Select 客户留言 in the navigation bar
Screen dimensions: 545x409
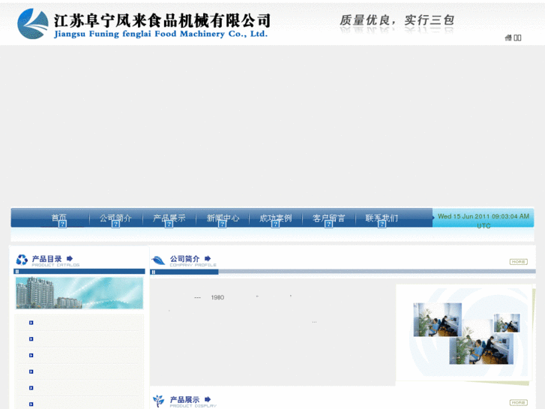coord(328,218)
